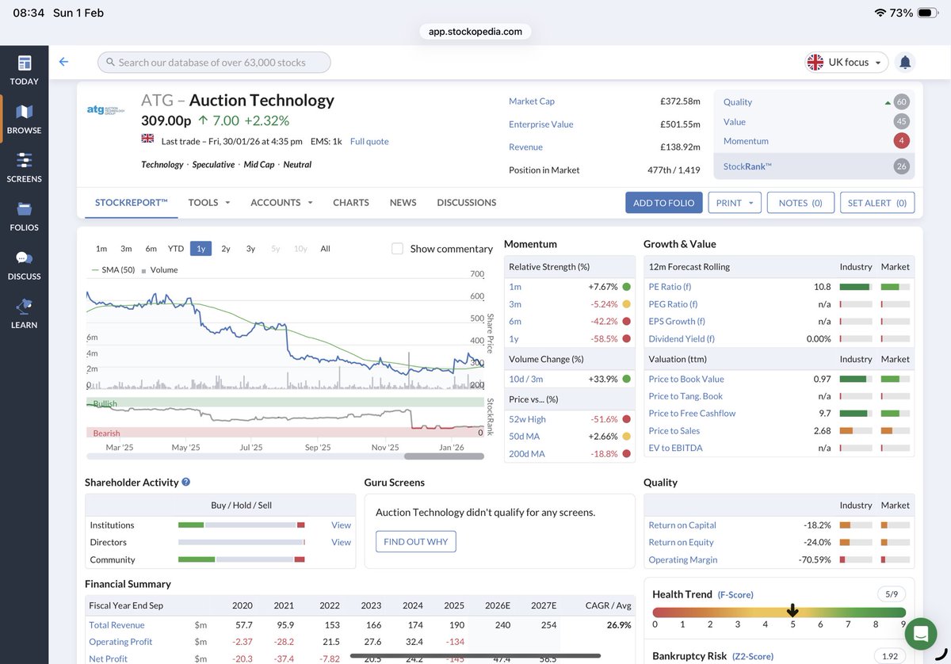Open the UK focus region dropdown
951x664 pixels.
pyautogui.click(x=847, y=62)
